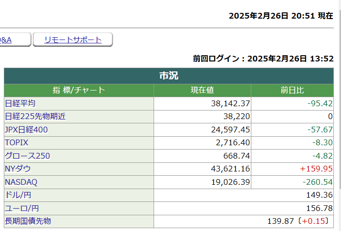Click the 市況 table title bar
The image size is (341, 231).
[x=169, y=76]
